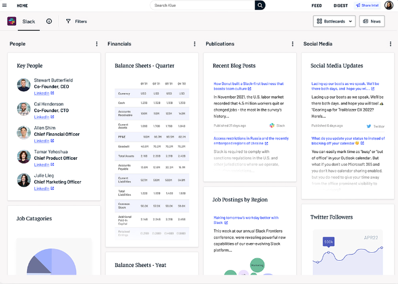Click the Marketing bubble in job postings
Viewport: 398px width, 284px height.
pos(257,265)
